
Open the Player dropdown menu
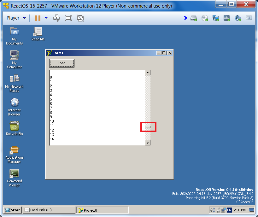click(16, 18)
